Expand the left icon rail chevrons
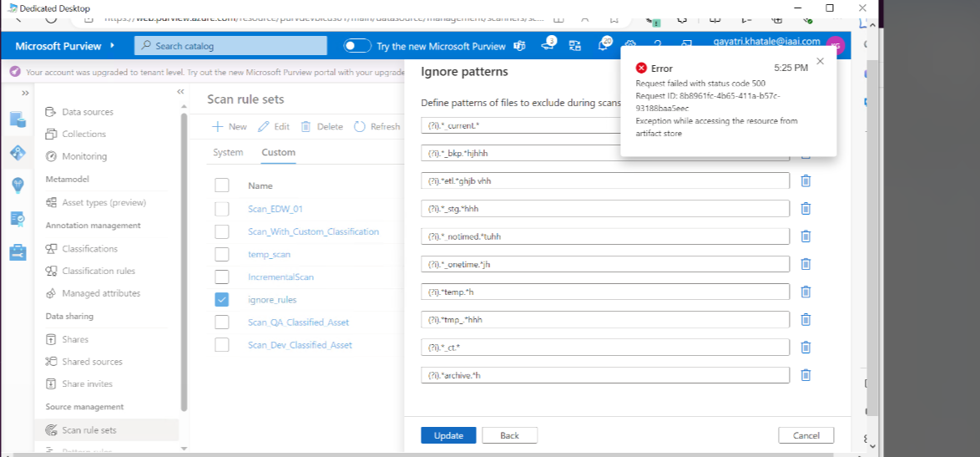Viewport: 980px width, 457px height. click(25, 93)
